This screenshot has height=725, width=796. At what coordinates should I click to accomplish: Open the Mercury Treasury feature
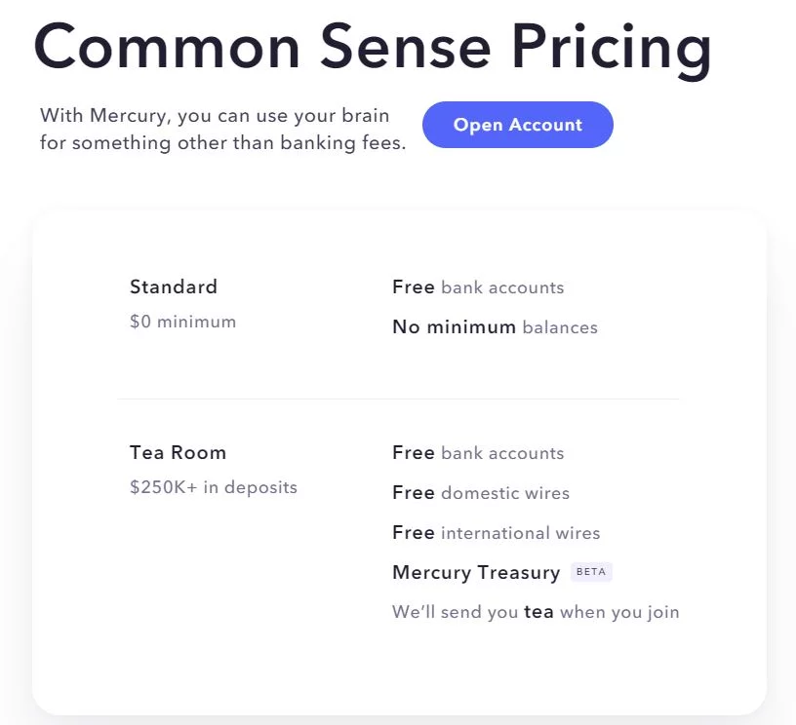(476, 573)
